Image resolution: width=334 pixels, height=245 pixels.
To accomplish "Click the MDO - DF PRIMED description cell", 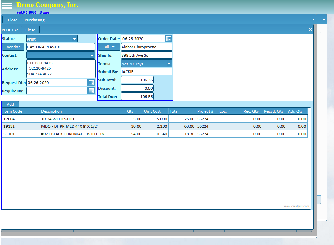I will pyautogui.click(x=83, y=126).
